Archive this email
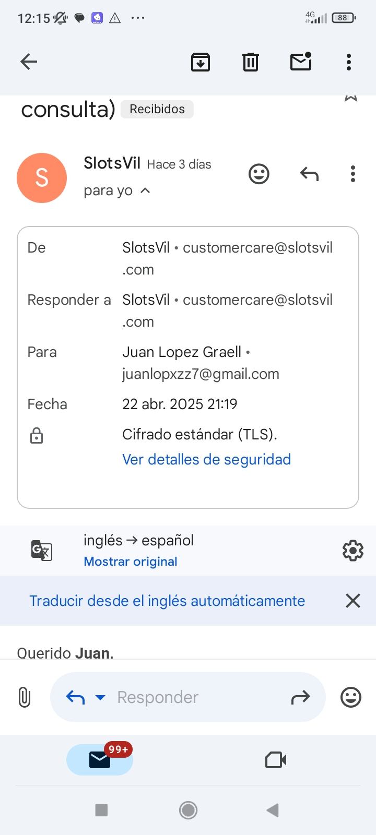The width and height of the screenshot is (376, 835). tap(201, 62)
